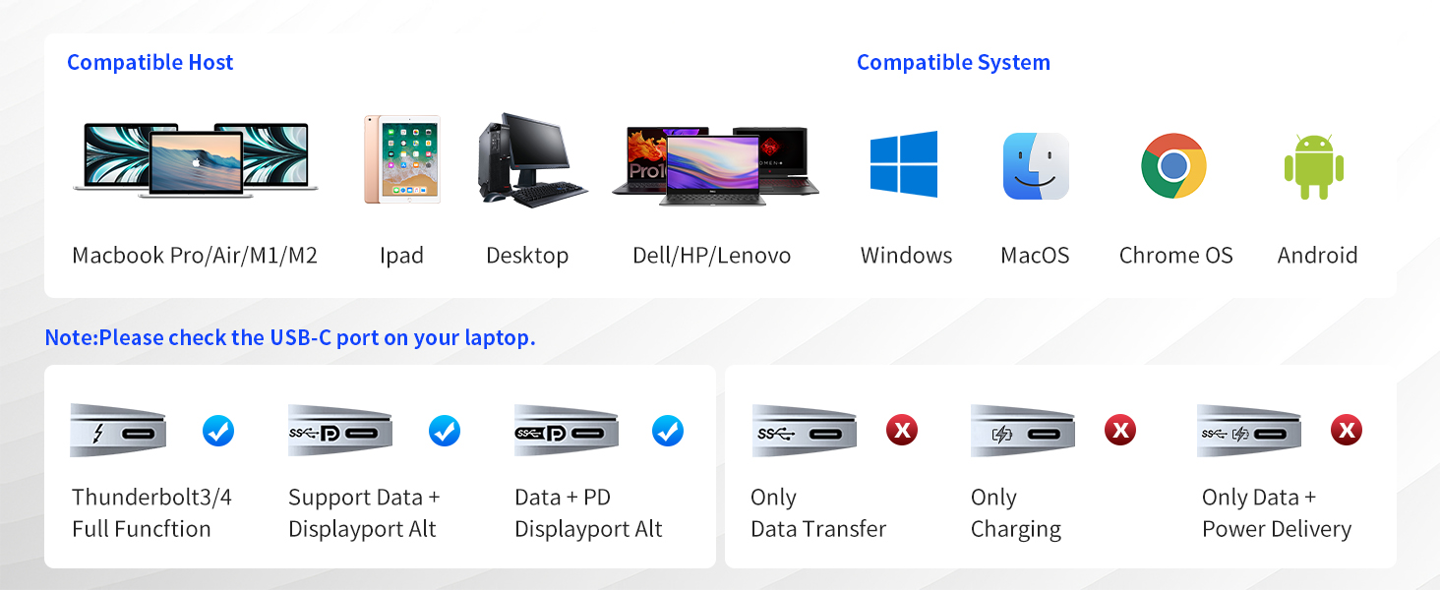Click red X beside Data + Power Delivery port
Screen dimensions: 1440x590
coord(1347,431)
